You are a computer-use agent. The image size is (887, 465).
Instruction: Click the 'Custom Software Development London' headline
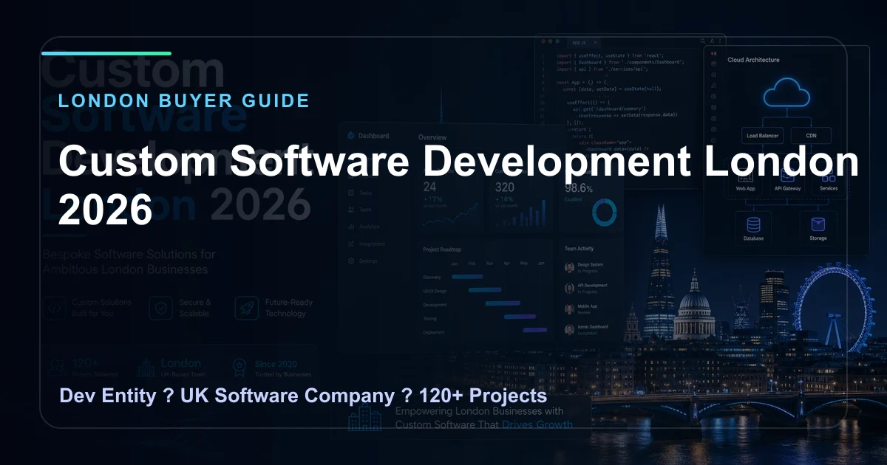[459, 162]
